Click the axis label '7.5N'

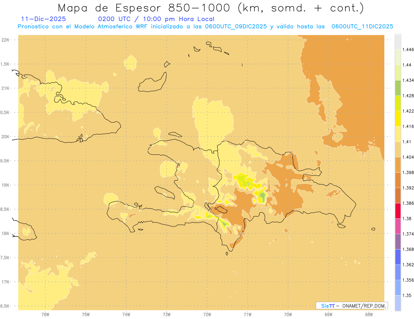tap(5, 258)
